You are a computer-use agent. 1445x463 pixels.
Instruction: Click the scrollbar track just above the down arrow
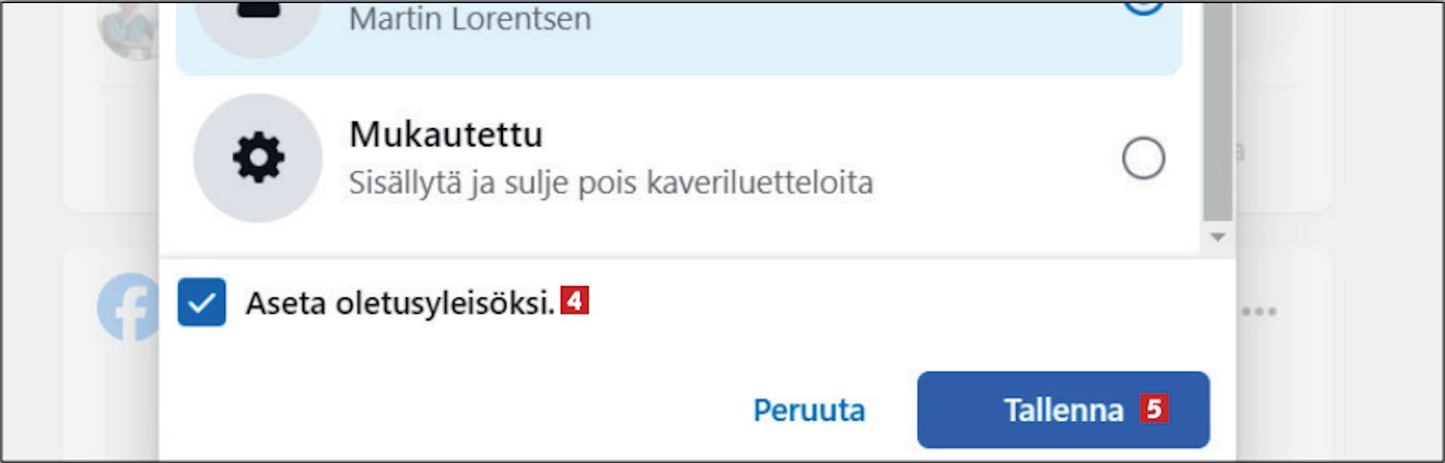coord(1218,224)
